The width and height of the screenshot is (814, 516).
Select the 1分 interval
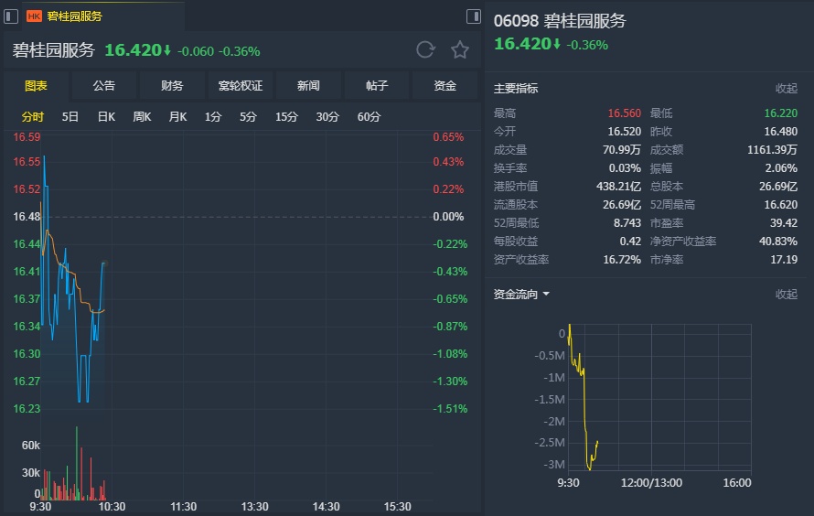coord(213,117)
